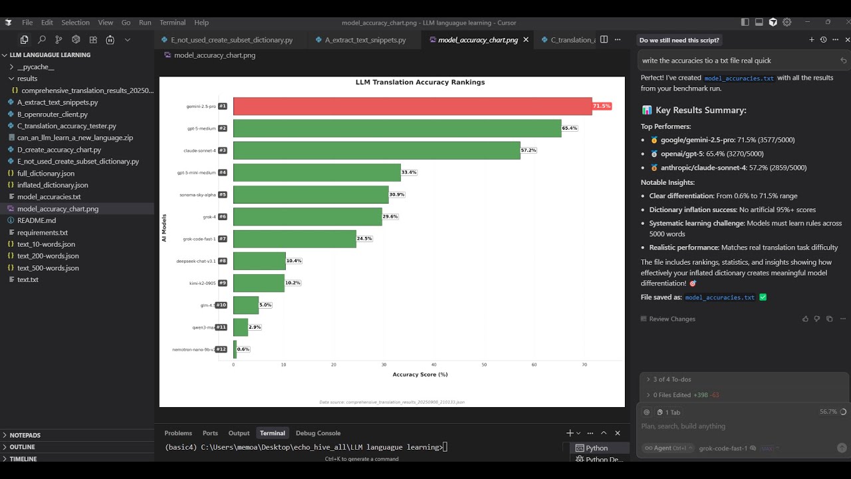Click the thumbs up icon under response

[805, 319]
